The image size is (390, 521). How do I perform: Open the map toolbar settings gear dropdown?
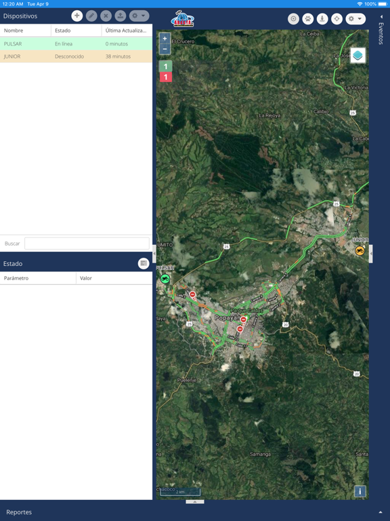355,19
